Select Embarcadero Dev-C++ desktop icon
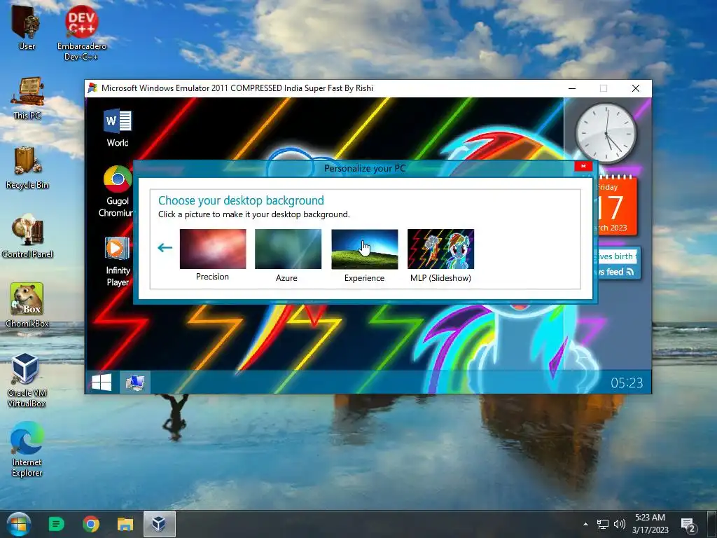This screenshot has height=538, width=717. 81,32
